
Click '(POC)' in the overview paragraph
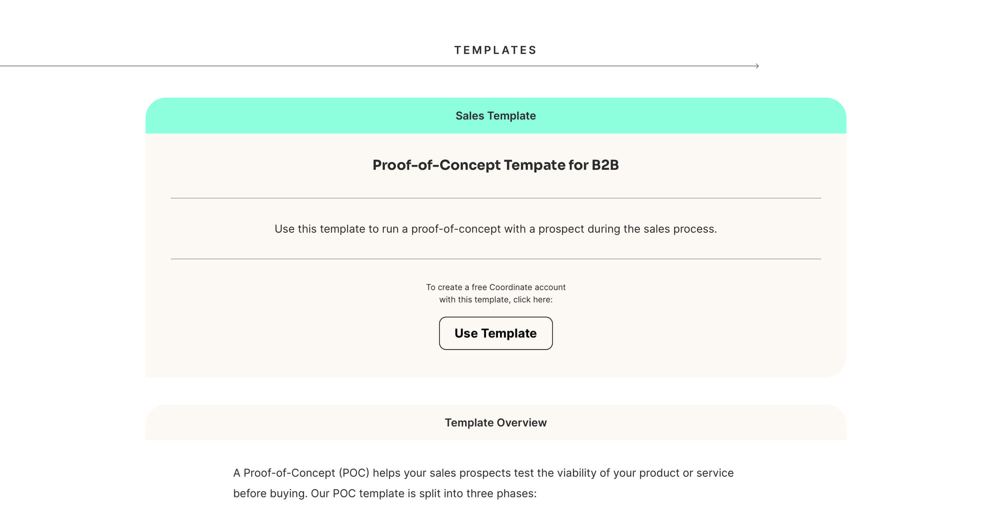[x=354, y=473]
